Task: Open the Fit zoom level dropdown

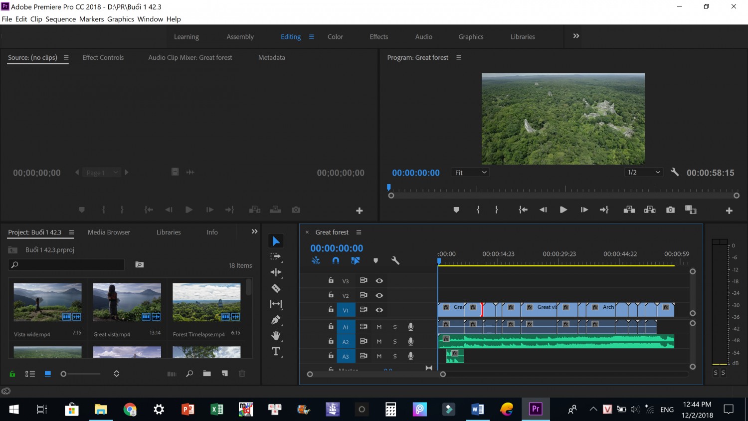Action: (470, 173)
